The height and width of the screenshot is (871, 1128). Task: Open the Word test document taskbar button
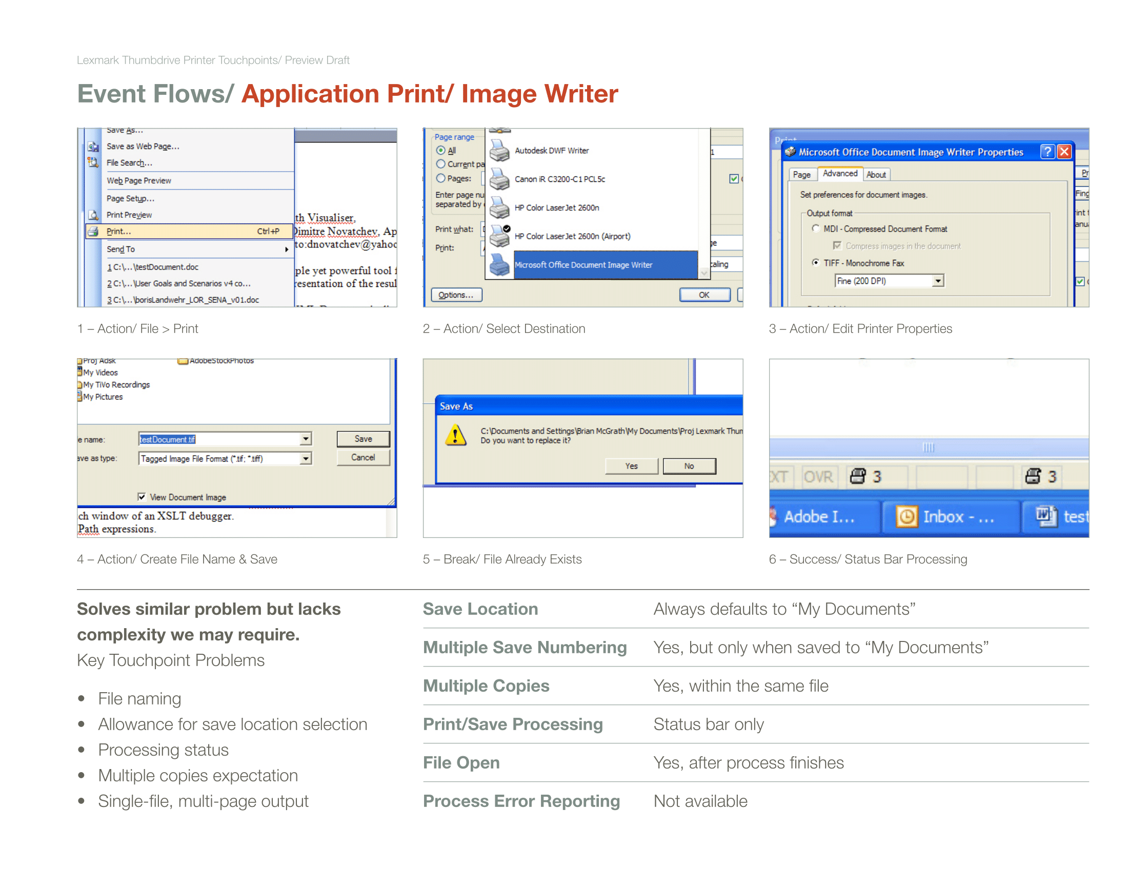(x=1056, y=516)
